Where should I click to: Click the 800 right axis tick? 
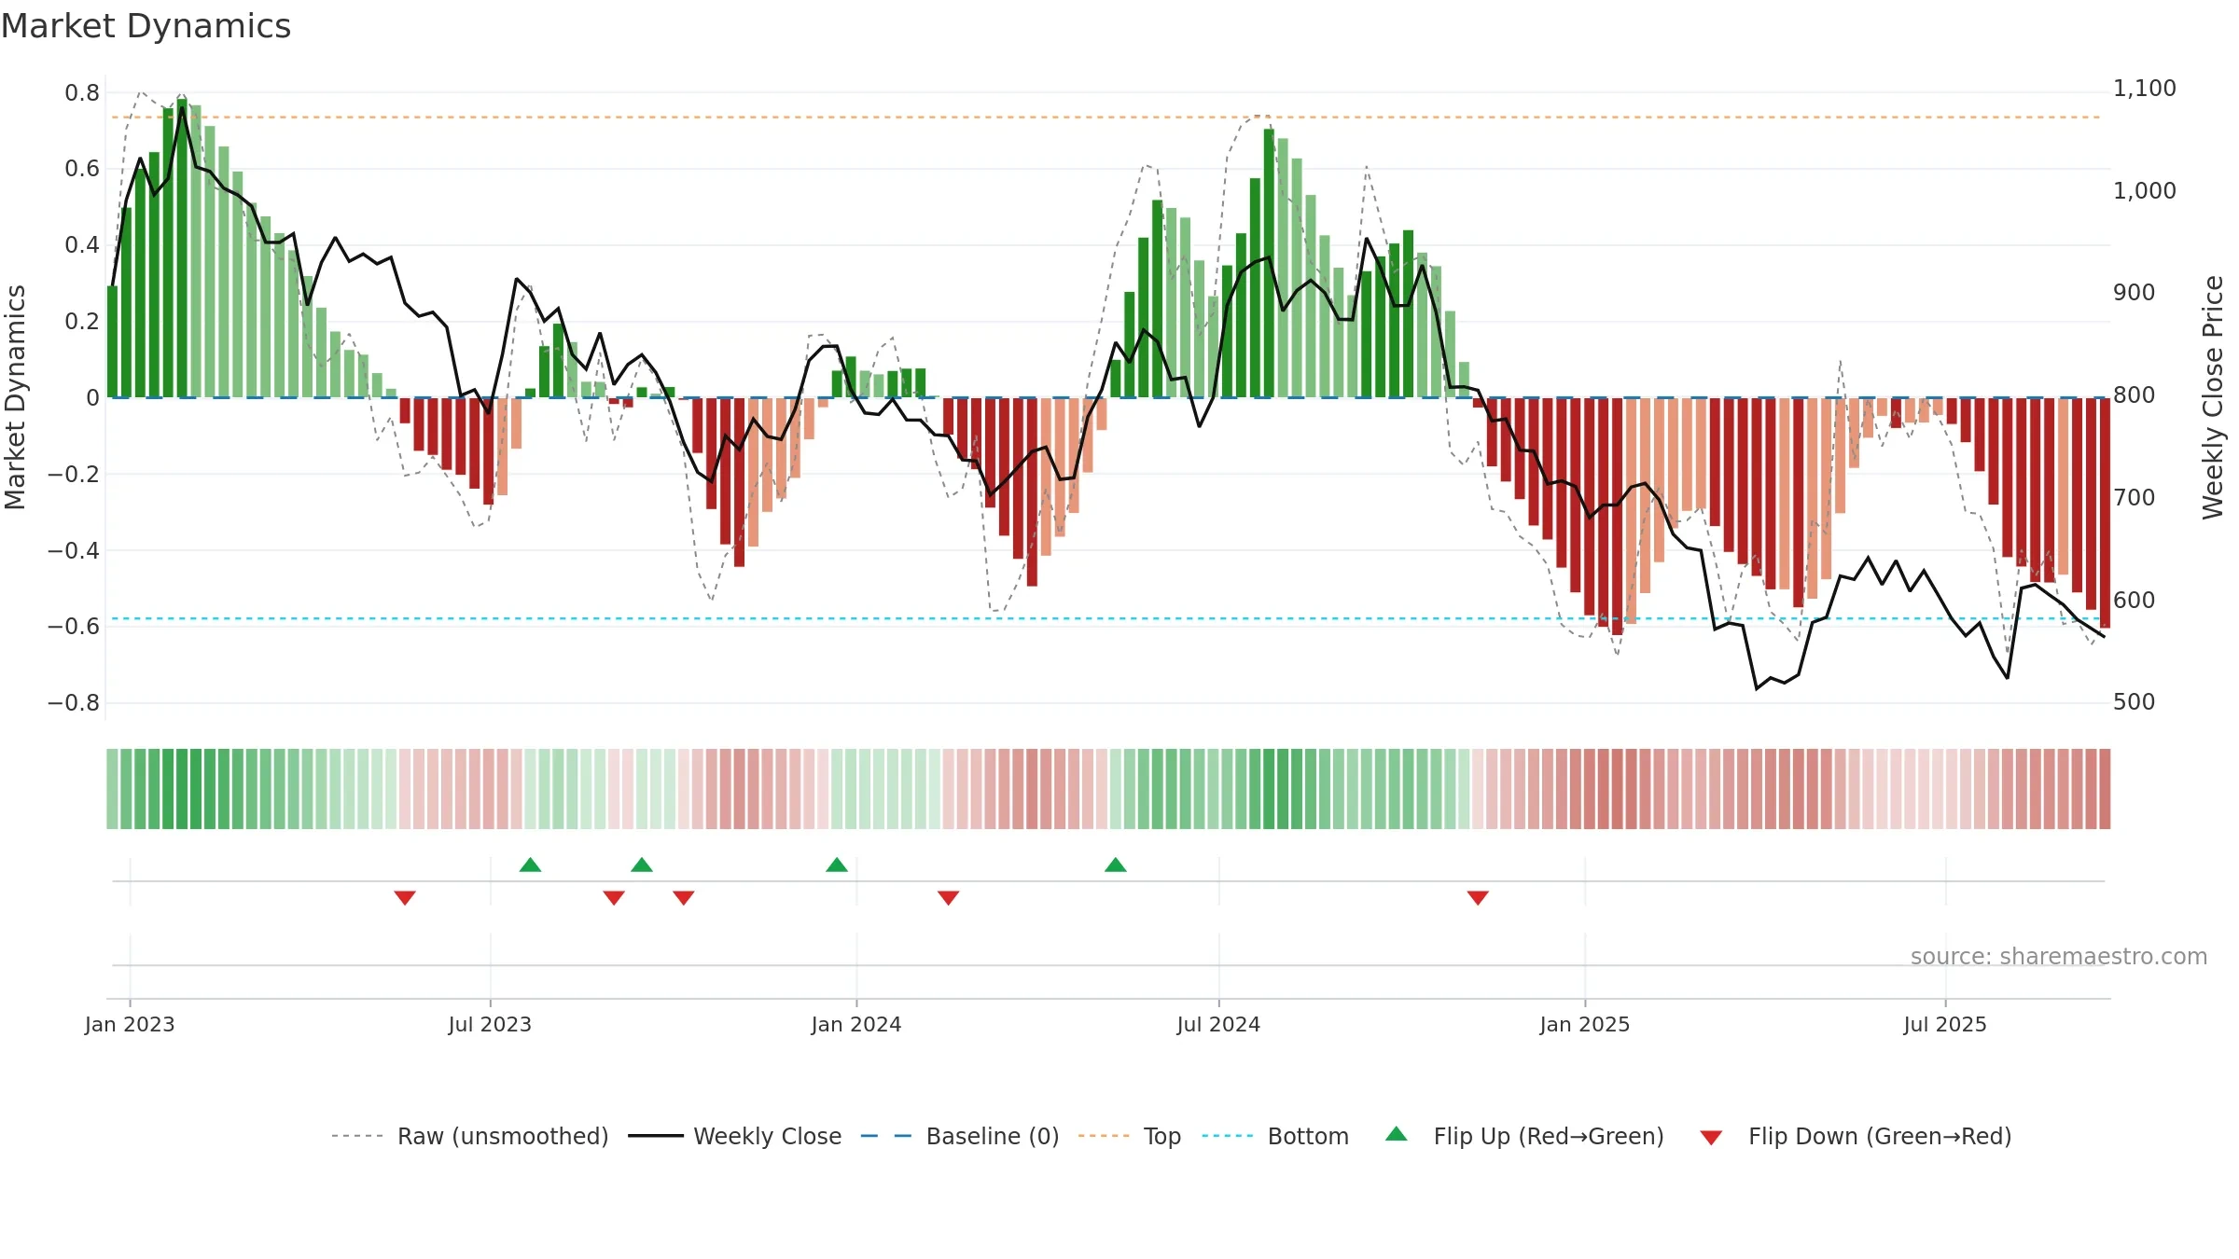[2135, 395]
